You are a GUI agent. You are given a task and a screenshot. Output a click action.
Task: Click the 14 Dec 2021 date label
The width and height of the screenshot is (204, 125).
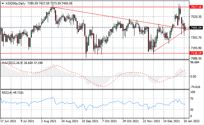[x=172, y=121]
